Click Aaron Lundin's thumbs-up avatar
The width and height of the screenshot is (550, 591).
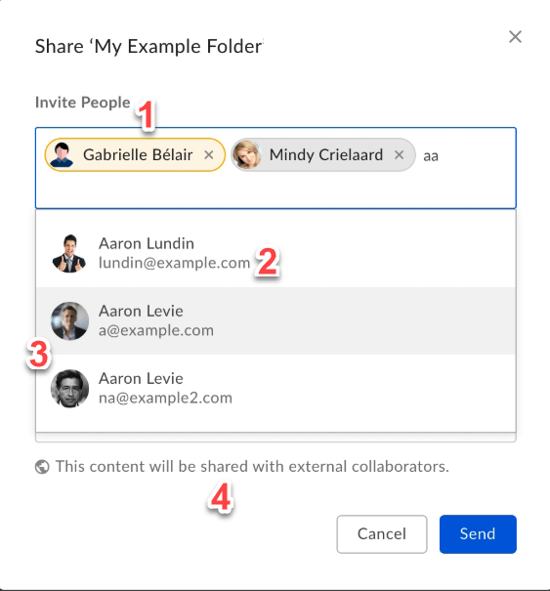(69, 253)
